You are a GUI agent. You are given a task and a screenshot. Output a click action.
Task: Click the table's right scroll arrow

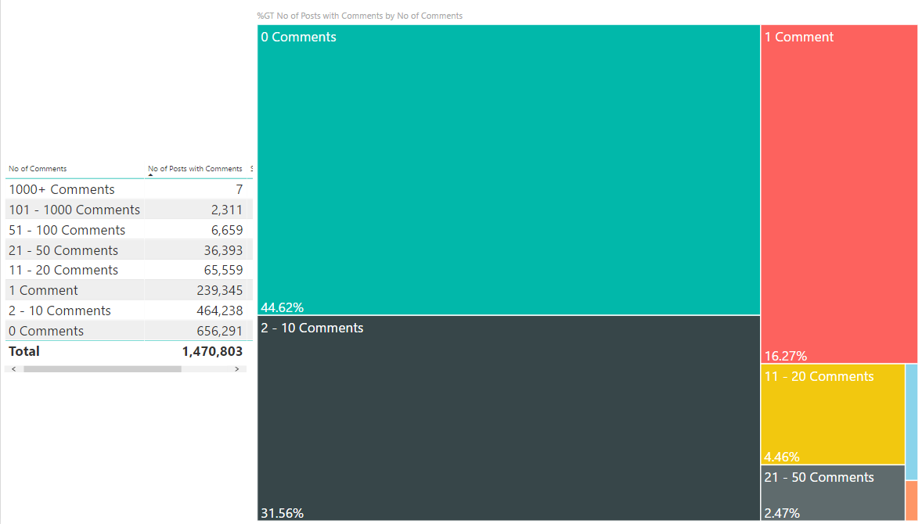[237, 369]
